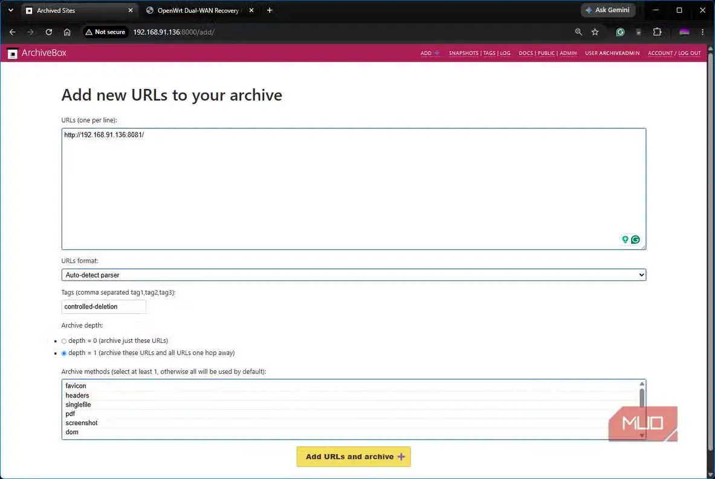This screenshot has height=479, width=715.
Task: Go back with the browser back arrow
Action: (x=12, y=32)
